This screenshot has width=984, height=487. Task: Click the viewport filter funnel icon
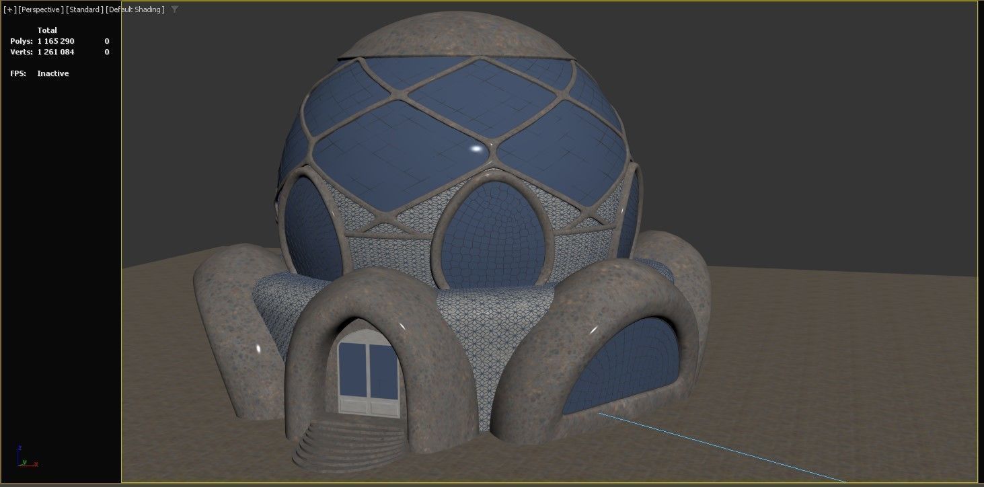click(175, 9)
